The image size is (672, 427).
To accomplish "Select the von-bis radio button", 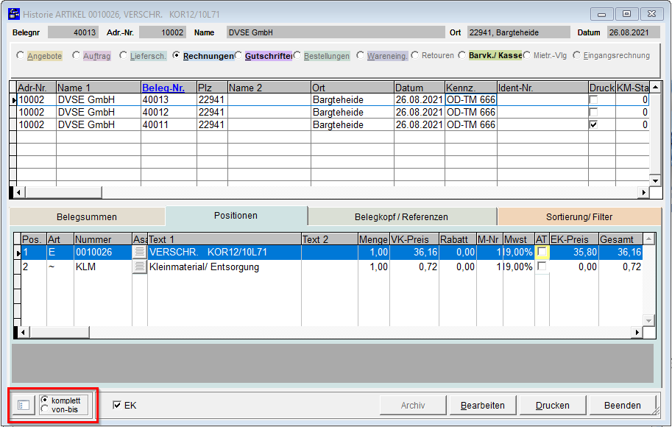I will pos(45,409).
